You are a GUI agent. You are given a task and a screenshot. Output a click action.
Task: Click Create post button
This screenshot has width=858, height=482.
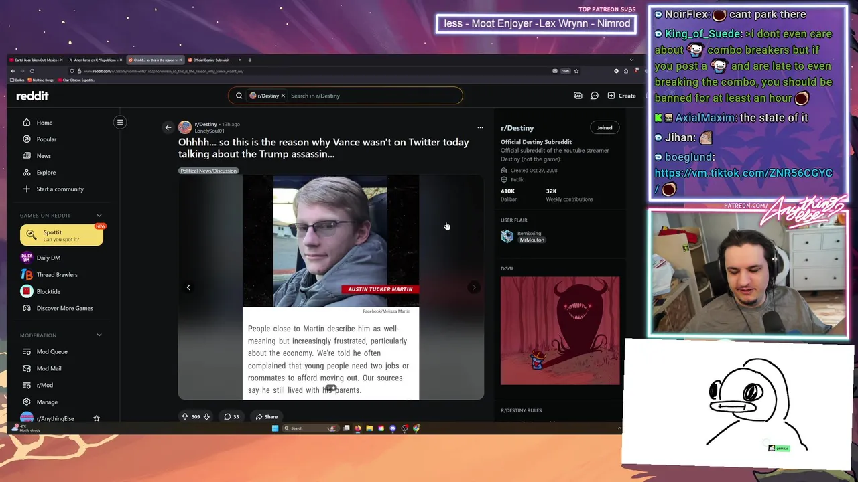[621, 96]
